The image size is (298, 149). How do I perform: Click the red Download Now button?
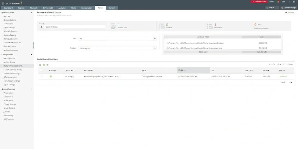pyautogui.click(x=258, y=2)
